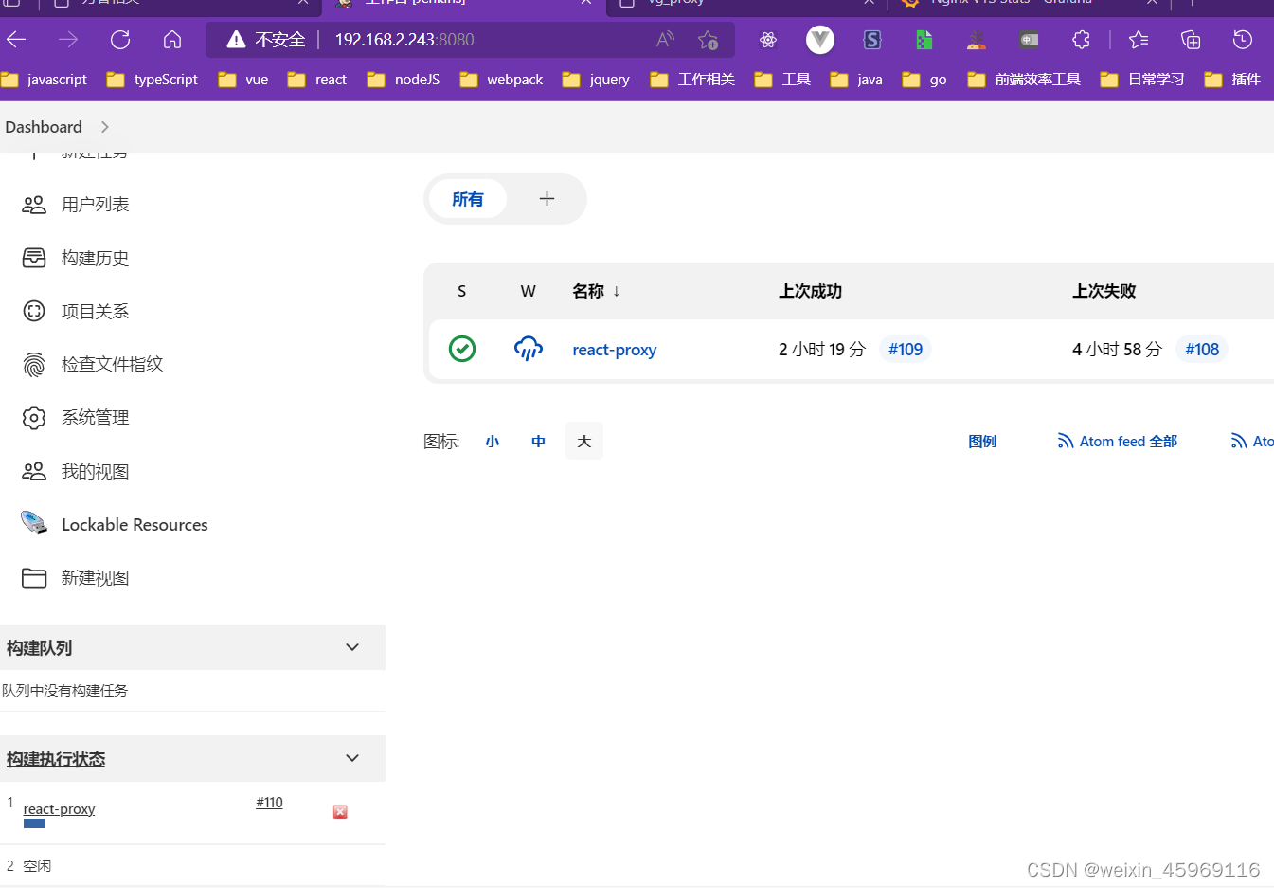The width and height of the screenshot is (1274, 888).
Task: Open last failed build #108
Action: point(1202,350)
